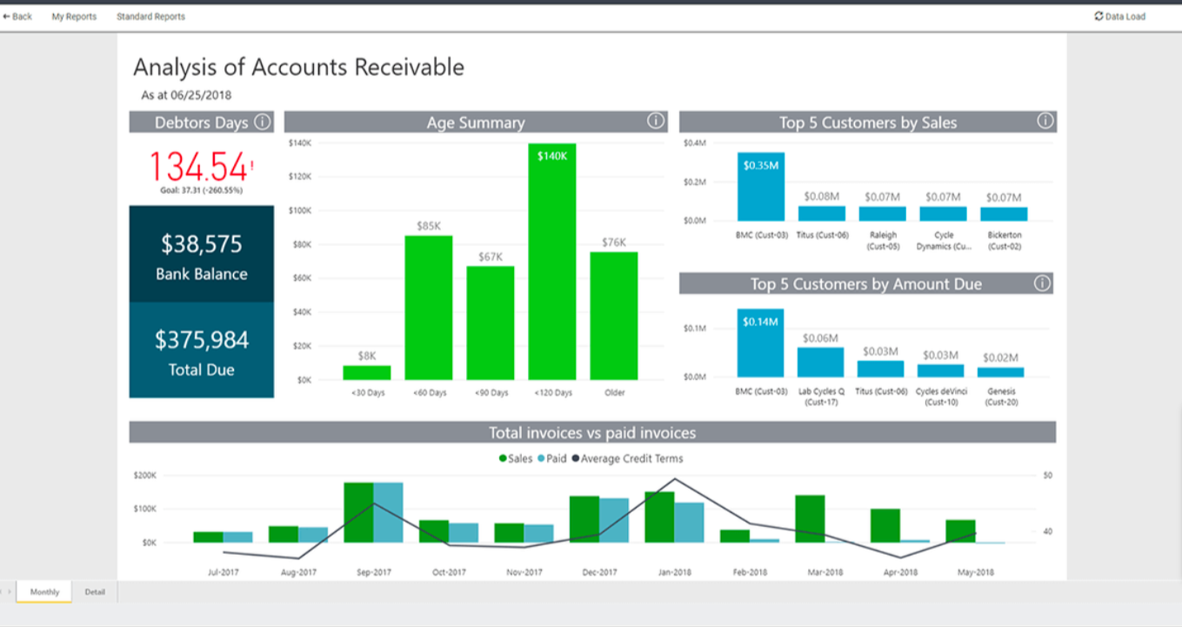Click the As at 06/25/2018 date text
This screenshot has height=627, width=1182.
[186, 95]
